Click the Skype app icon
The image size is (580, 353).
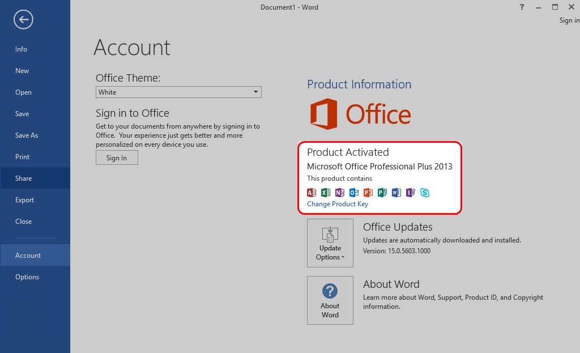point(425,193)
